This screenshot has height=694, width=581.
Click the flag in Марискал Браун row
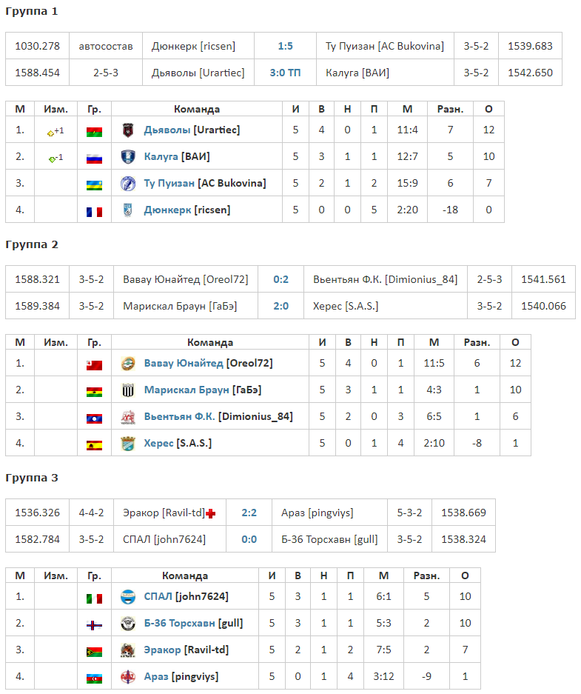coord(94,392)
